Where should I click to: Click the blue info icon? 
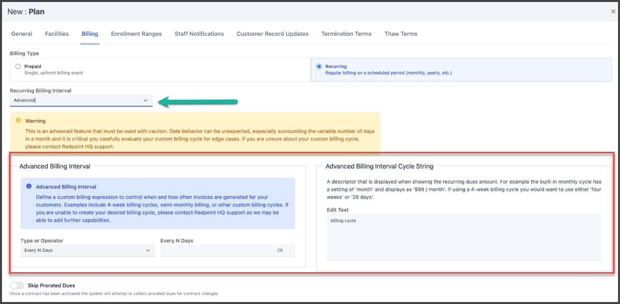[29, 187]
